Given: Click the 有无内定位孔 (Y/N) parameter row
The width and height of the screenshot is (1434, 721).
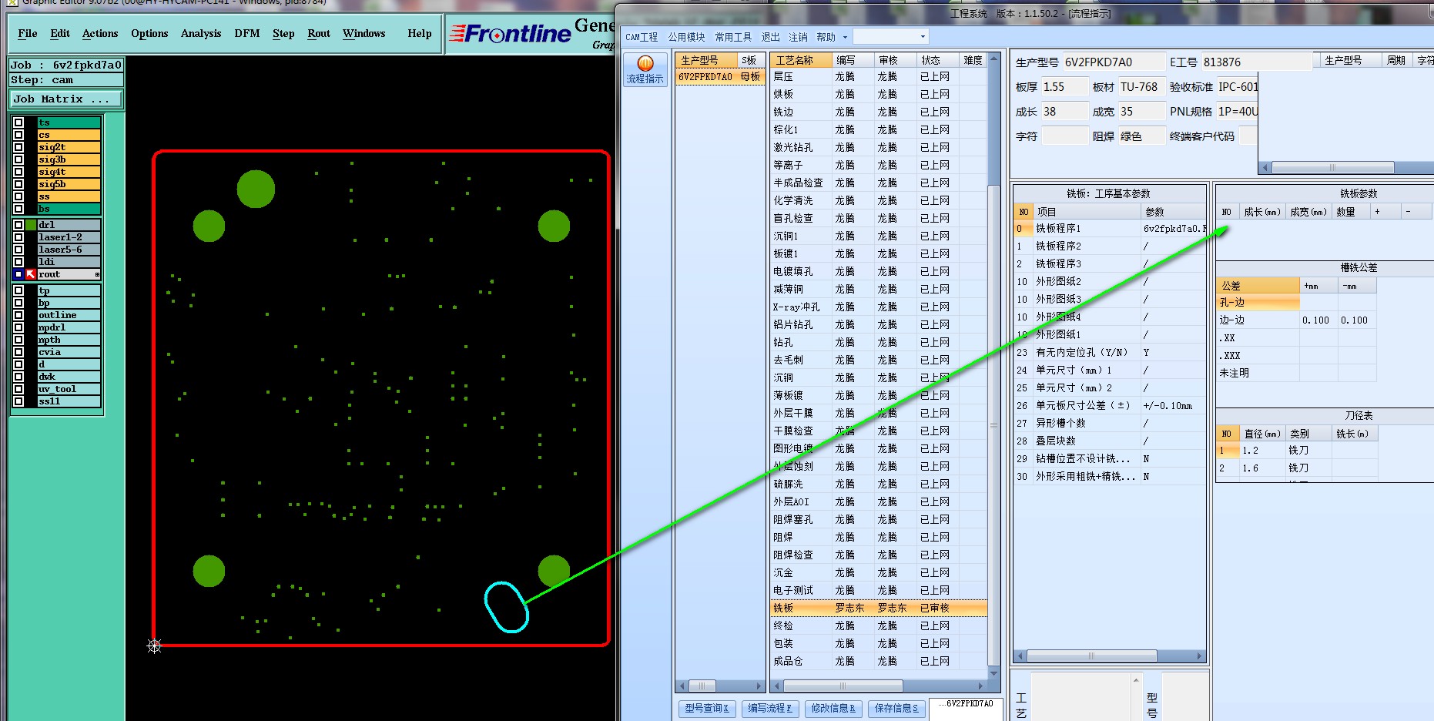Looking at the screenshot, I should 1109,352.
